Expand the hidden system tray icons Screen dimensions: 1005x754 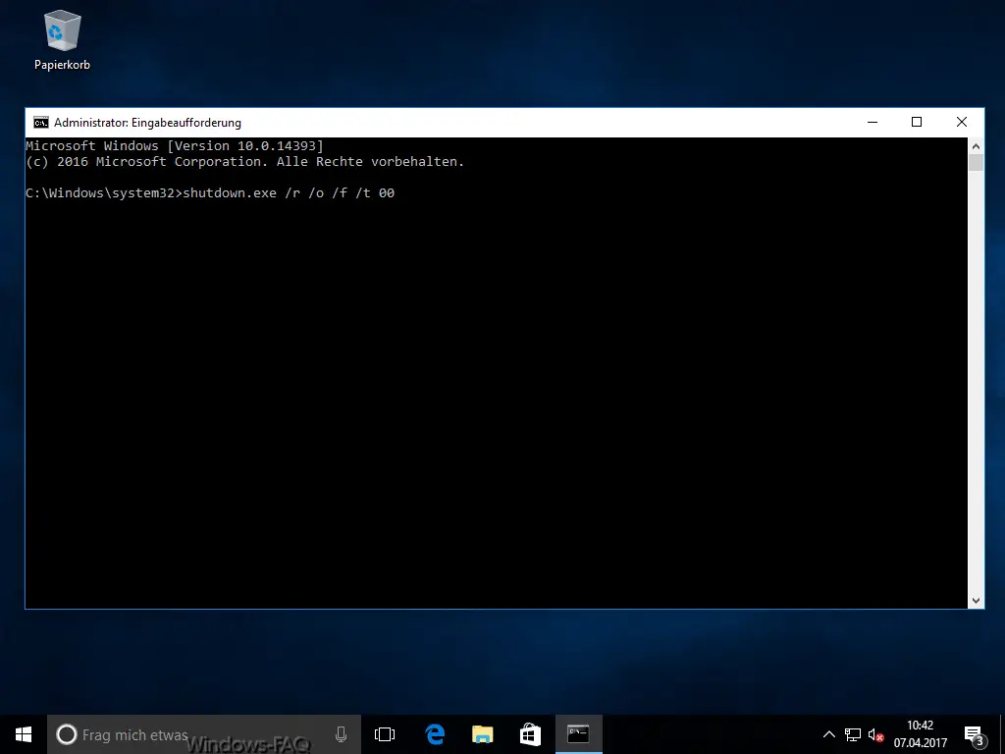828,734
